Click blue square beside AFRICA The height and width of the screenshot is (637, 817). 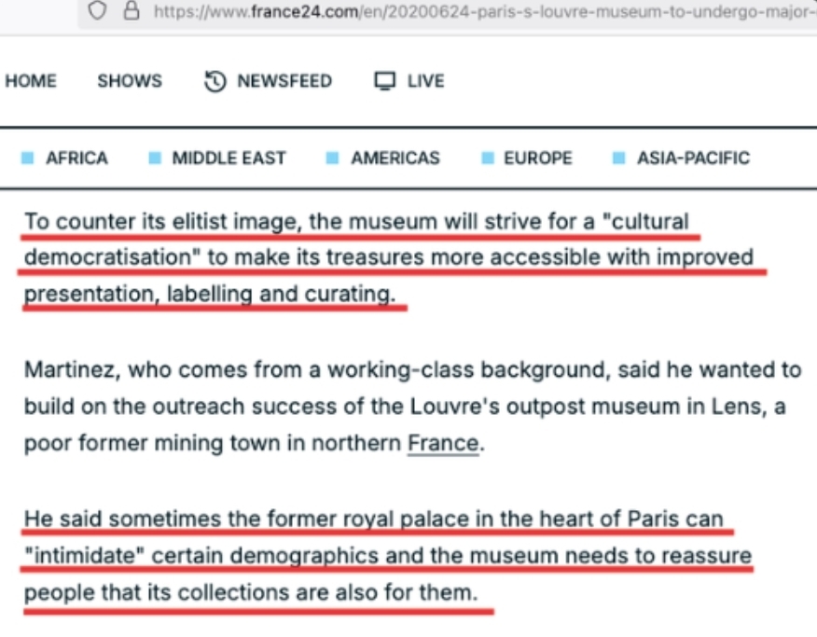pyautogui.click(x=28, y=158)
